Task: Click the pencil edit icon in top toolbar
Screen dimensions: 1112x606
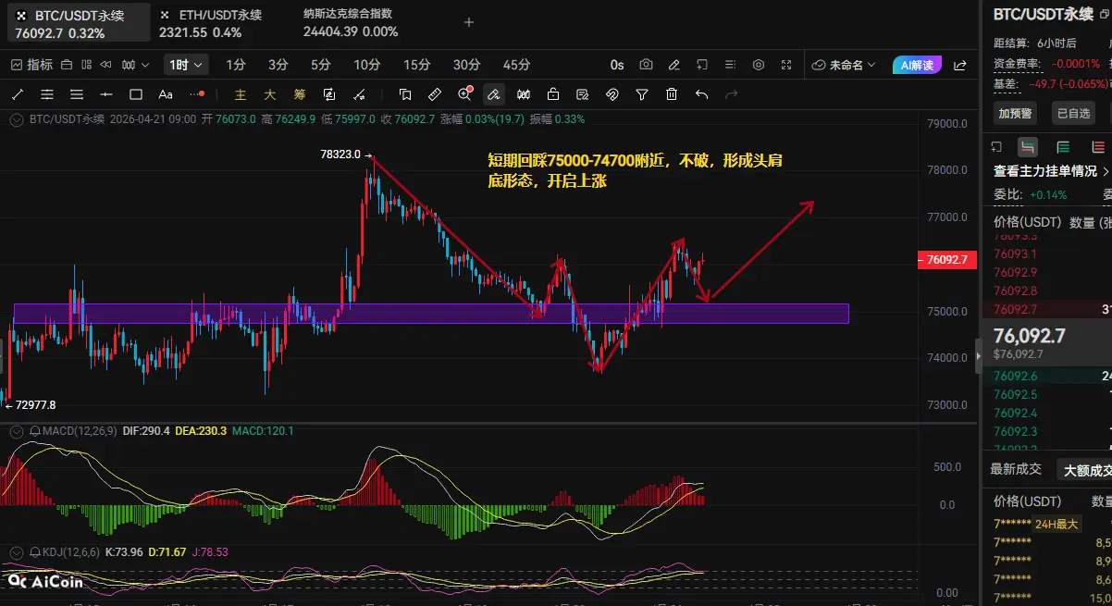Action: coord(674,65)
